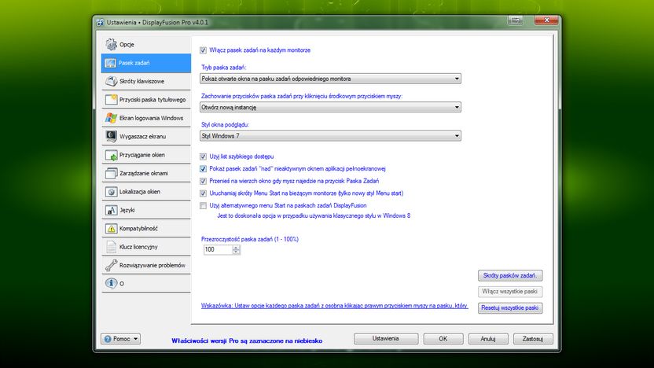Open Styl okna podglądu dropdown
Image resolution: width=654 pixels, height=368 pixels.
(x=330, y=135)
